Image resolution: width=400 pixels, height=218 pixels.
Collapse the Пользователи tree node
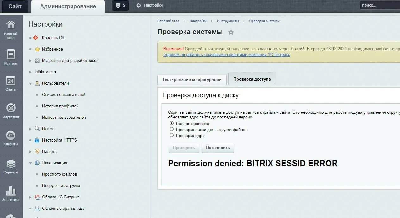tap(30, 83)
